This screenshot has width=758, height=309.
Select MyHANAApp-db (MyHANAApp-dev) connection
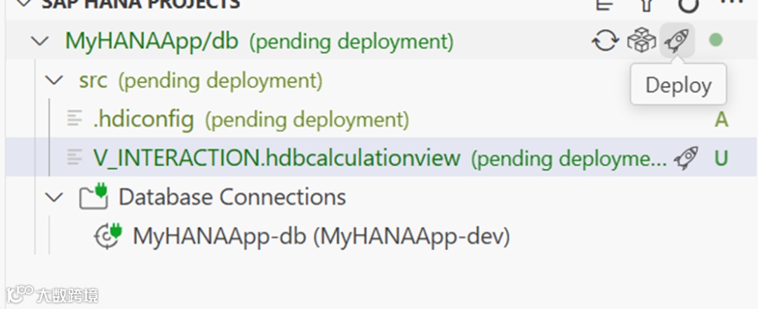pos(321,237)
